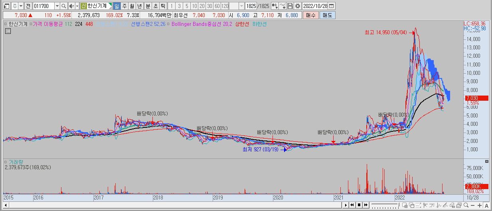Toggle the 가격 이동평균 legend checkbox
The image size is (492, 211).
click(31, 24)
